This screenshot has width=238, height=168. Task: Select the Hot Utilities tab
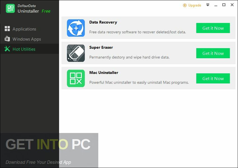[29, 49]
